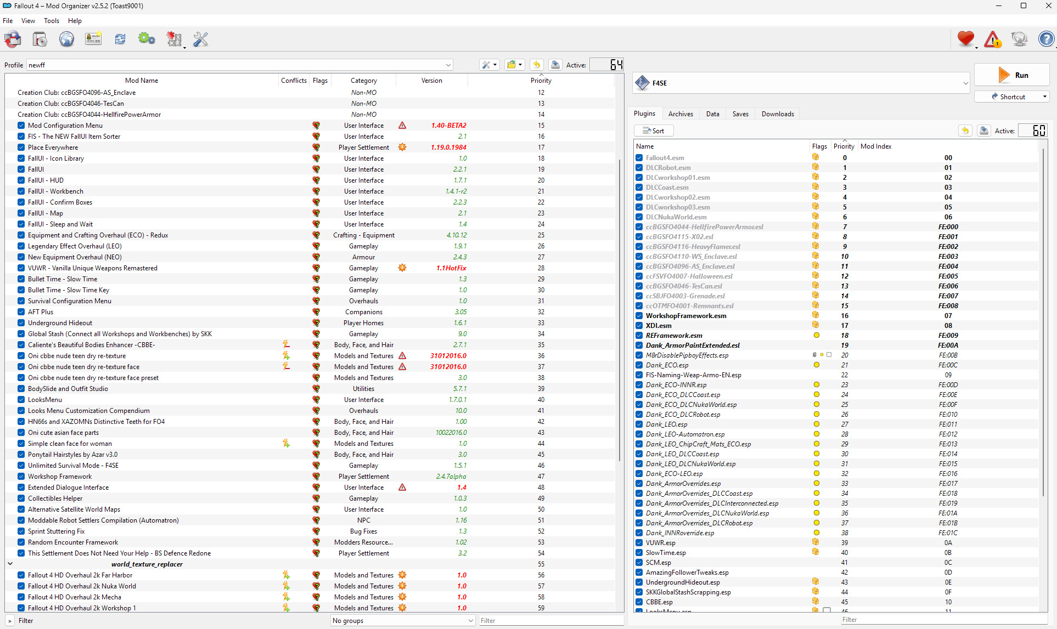The height and width of the screenshot is (629, 1057).
Task: Click the Run button
Action: click(1011, 75)
